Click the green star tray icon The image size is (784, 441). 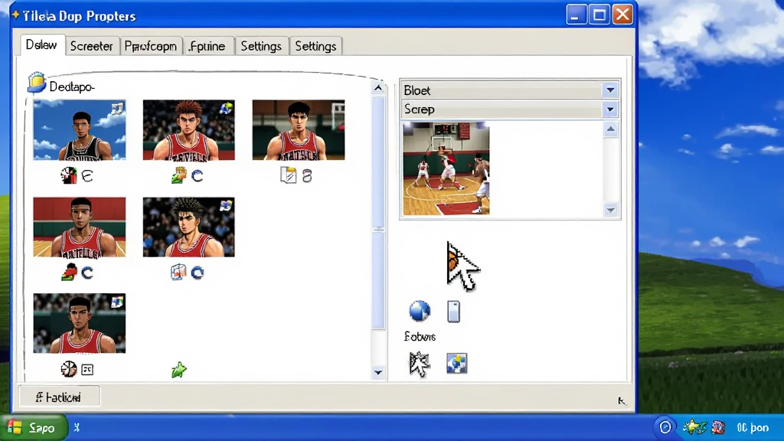(694, 427)
